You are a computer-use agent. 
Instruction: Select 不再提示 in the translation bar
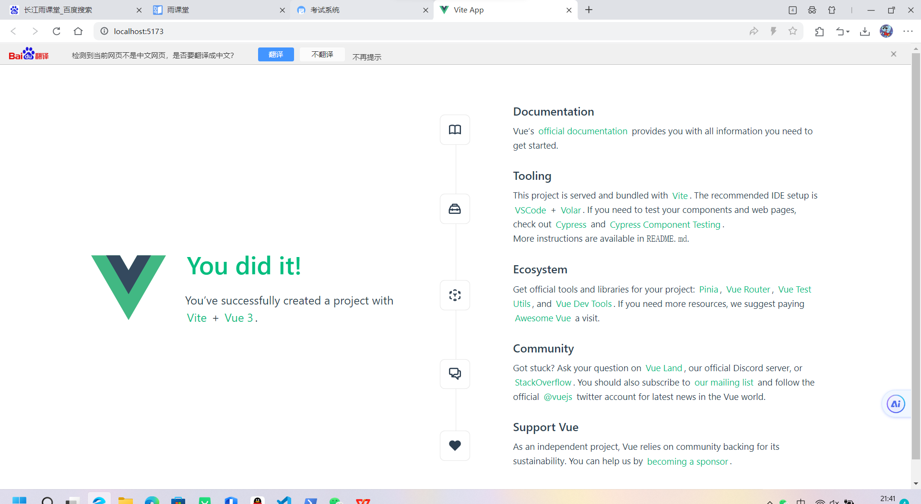tap(367, 56)
